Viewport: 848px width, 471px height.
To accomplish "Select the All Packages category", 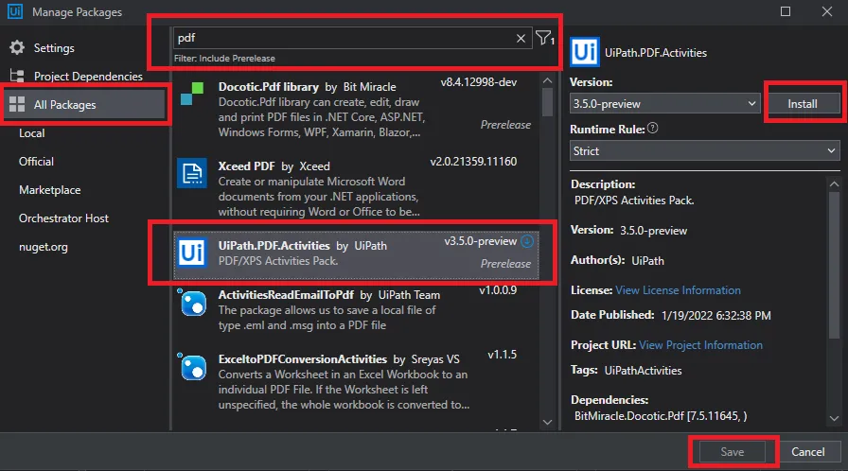I will (x=64, y=105).
